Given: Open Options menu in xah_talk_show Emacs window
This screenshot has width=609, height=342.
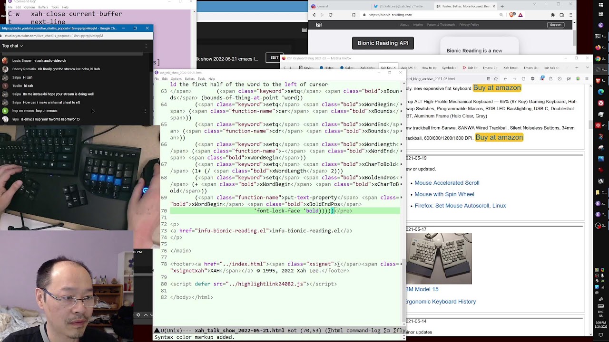Looking at the screenshot, I should [176, 78].
